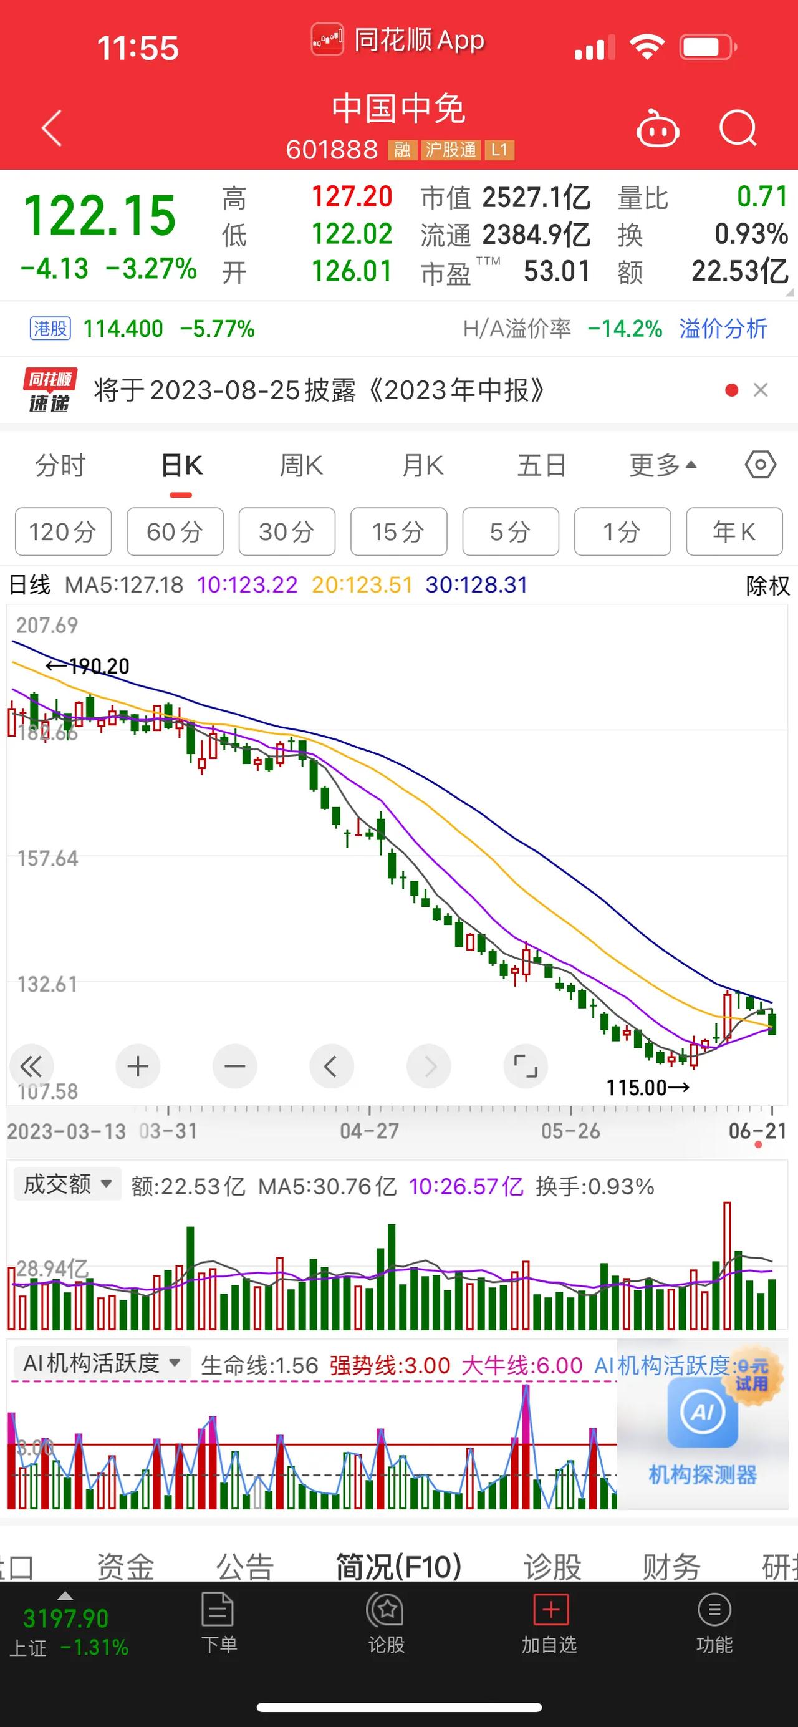Select 30分 period button
The height and width of the screenshot is (1727, 798).
(x=287, y=531)
